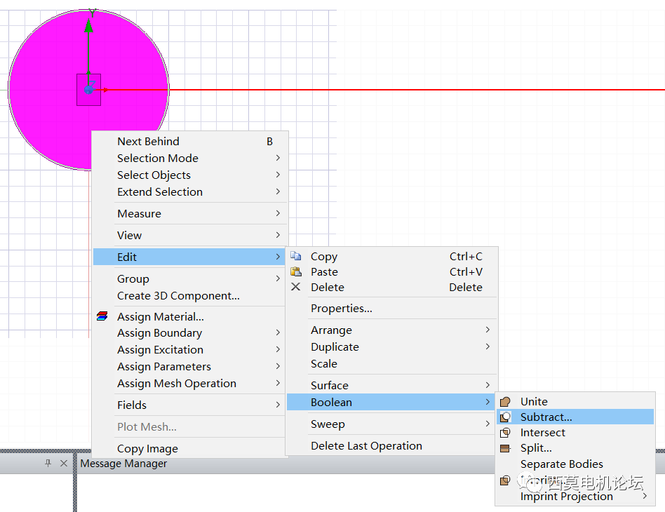Open the Assign Boundary submenu
This screenshot has height=512, width=665.
[190, 333]
